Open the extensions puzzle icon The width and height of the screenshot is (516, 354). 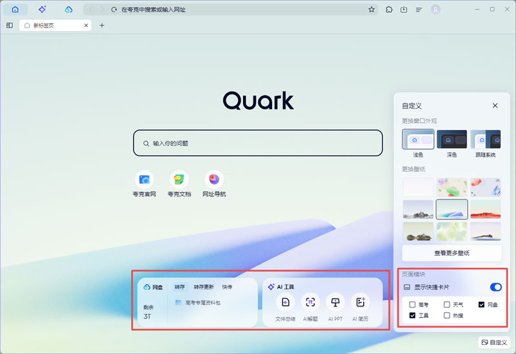pos(389,10)
